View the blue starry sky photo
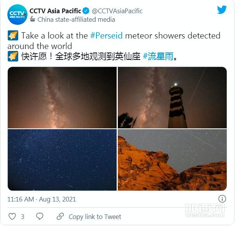This screenshot has height=226, width=236. [62, 160]
